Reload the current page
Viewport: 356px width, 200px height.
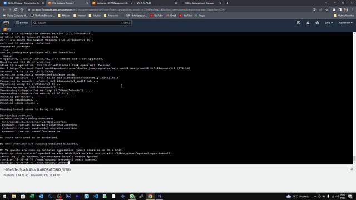[x=16, y=10]
